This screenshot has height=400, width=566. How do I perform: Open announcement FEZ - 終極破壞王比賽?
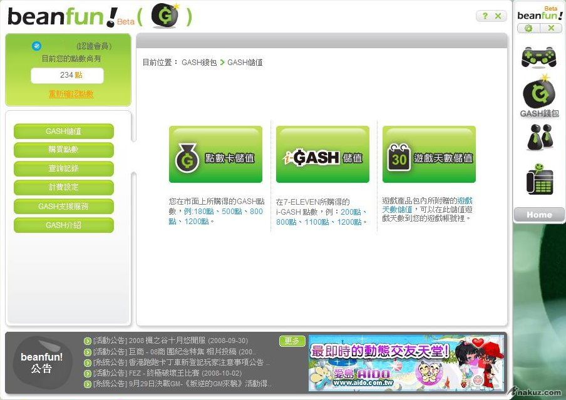[x=168, y=373]
